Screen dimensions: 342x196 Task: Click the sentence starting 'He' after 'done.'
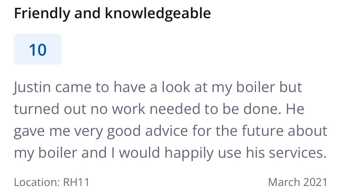[x=171, y=131]
